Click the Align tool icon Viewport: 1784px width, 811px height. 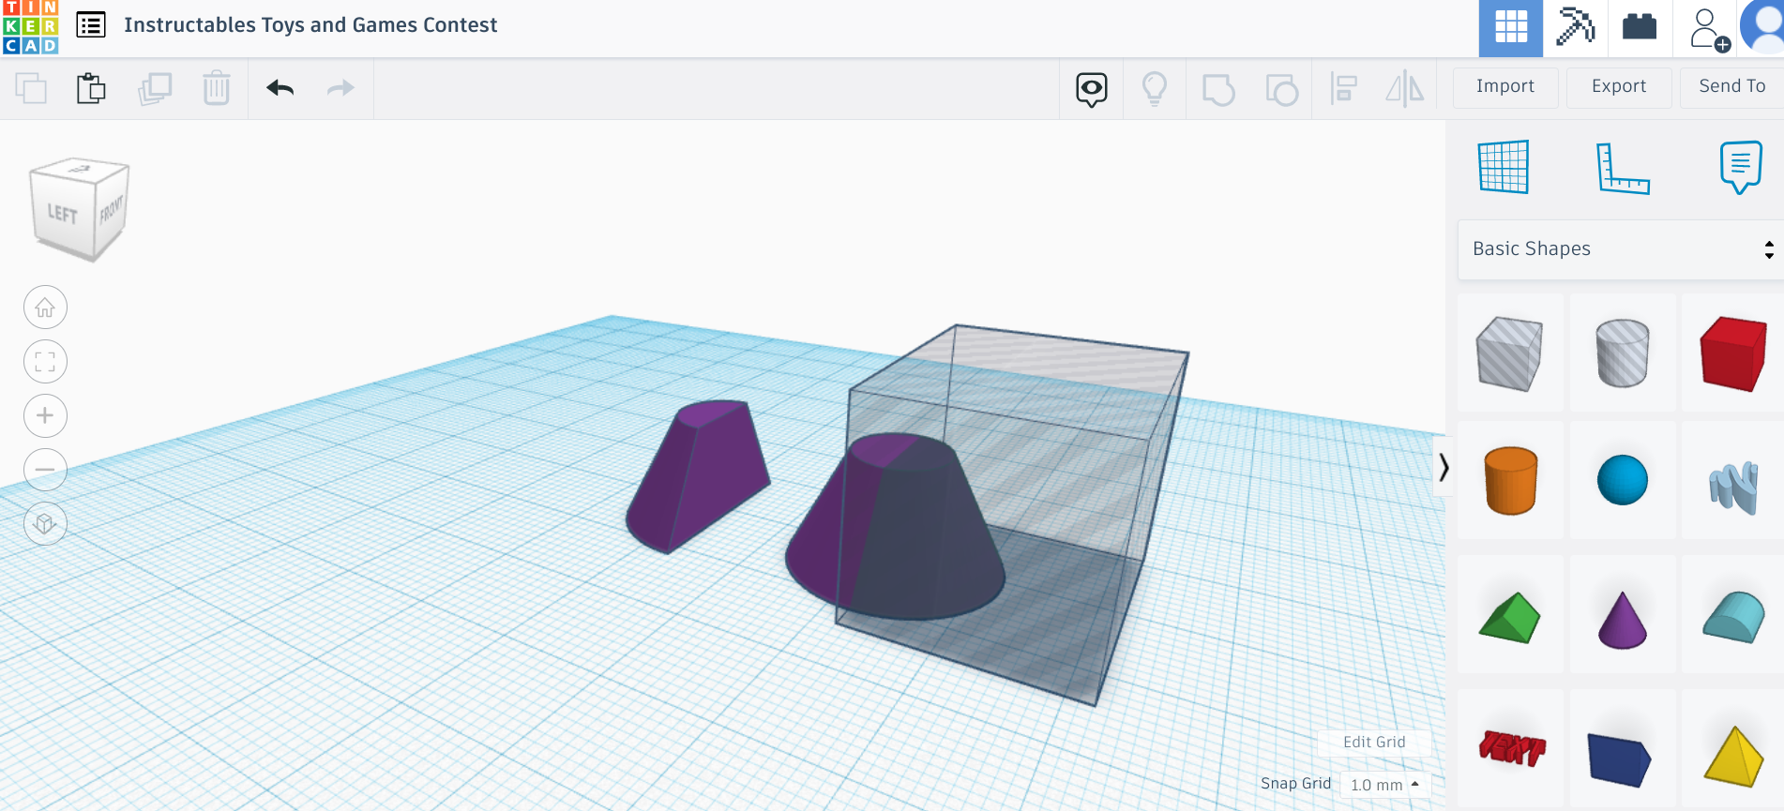[1344, 89]
